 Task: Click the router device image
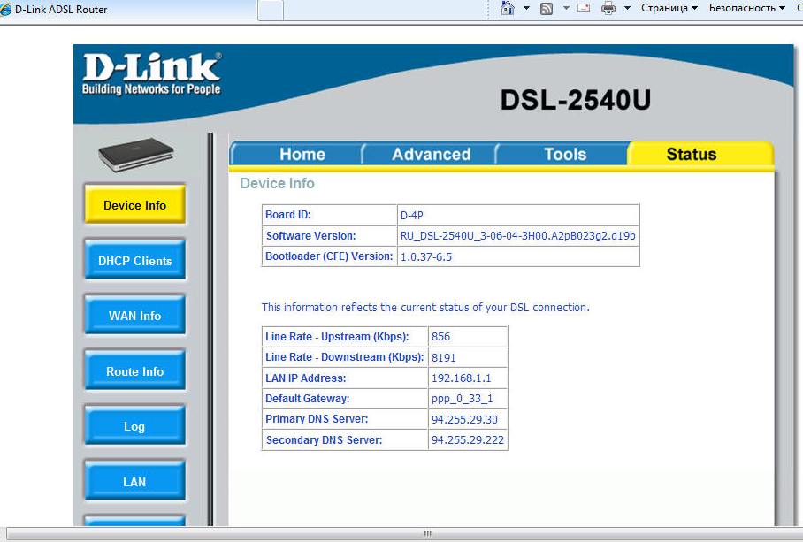[x=135, y=154]
